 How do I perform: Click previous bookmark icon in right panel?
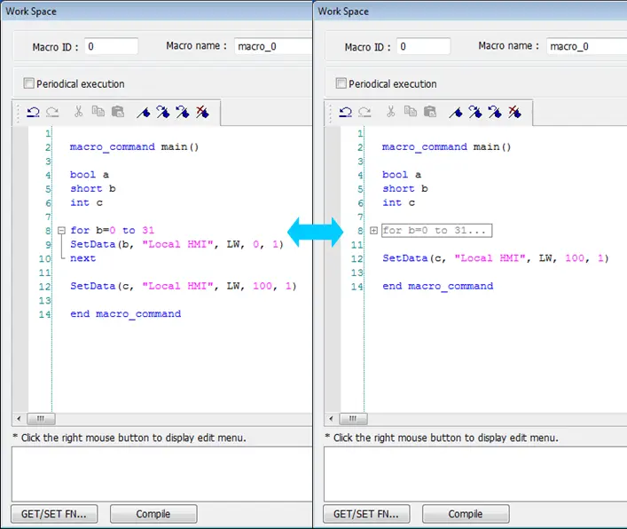(x=495, y=112)
